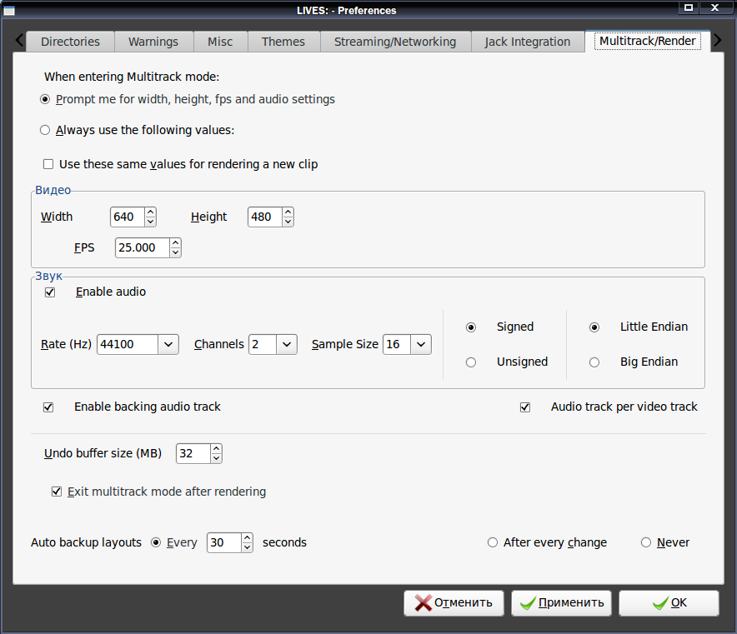Open the Warnings tab
Viewport: 737px width, 634px height.
153,42
